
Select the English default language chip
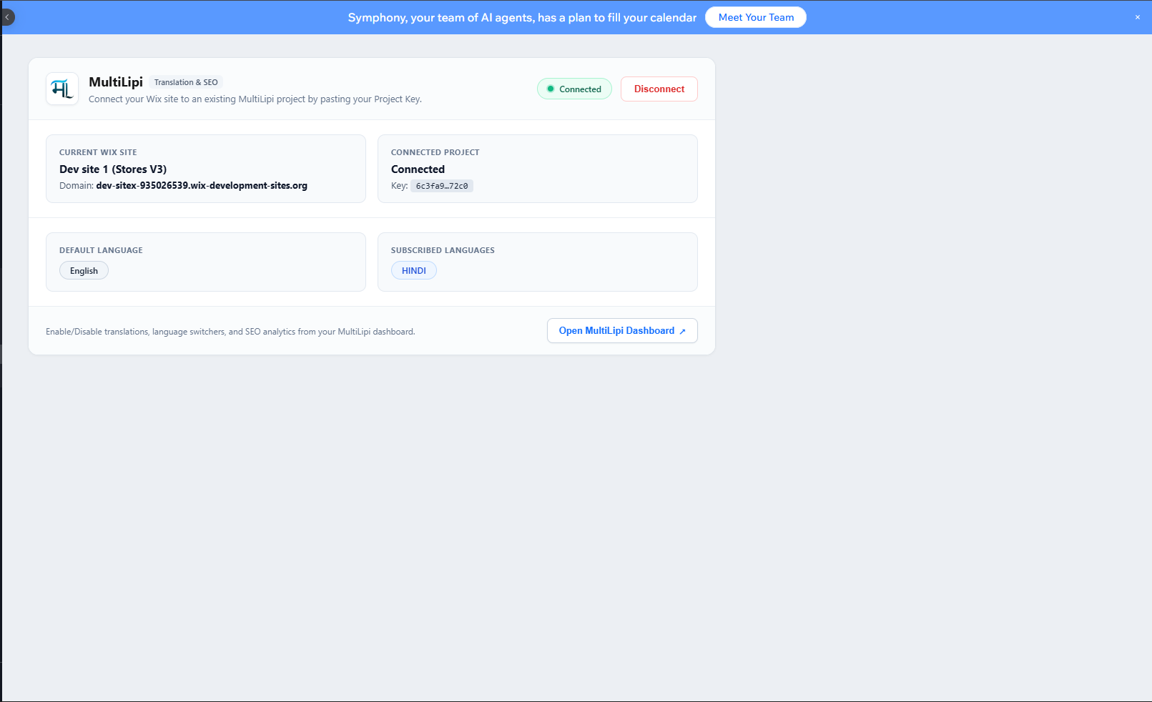click(x=84, y=271)
